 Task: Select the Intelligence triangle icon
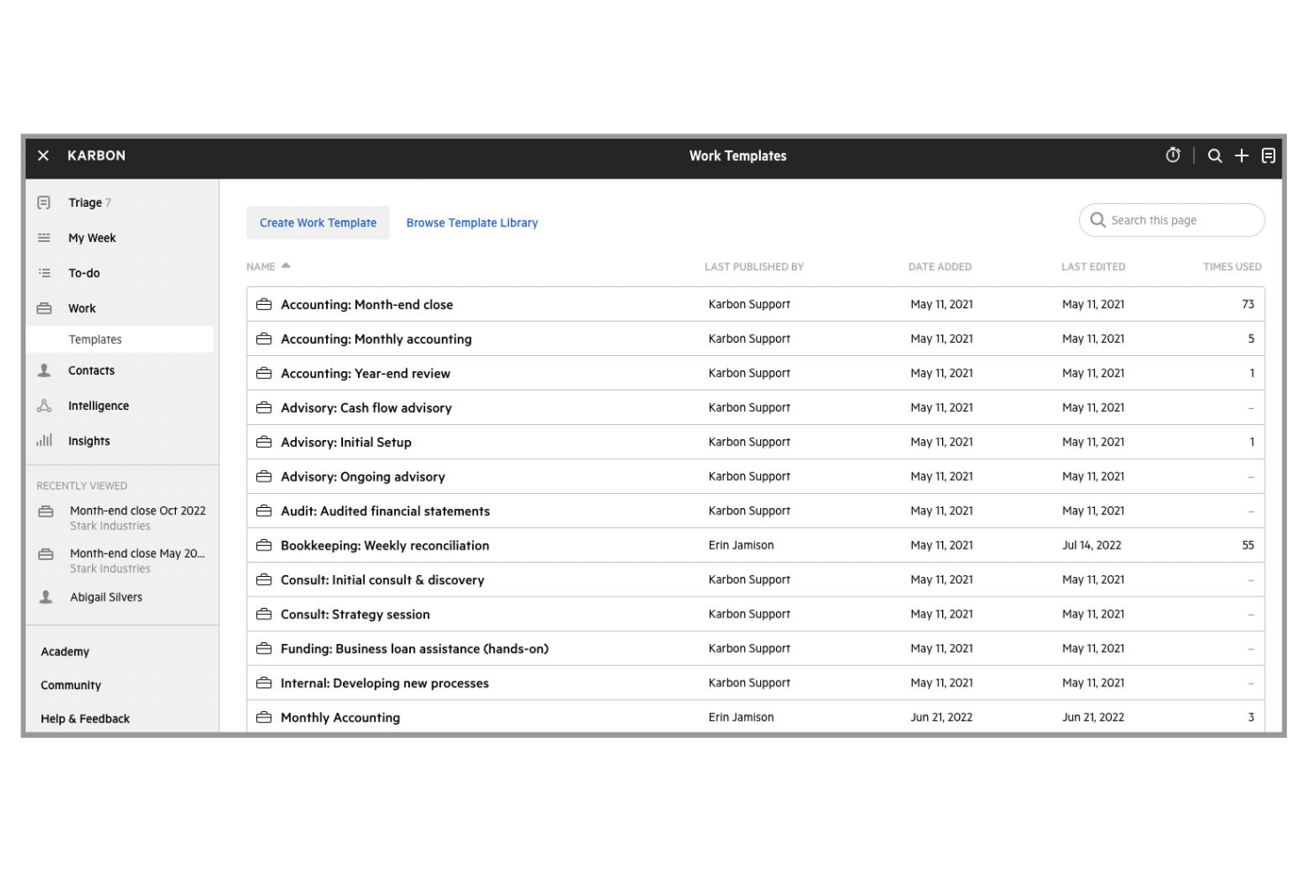point(45,406)
